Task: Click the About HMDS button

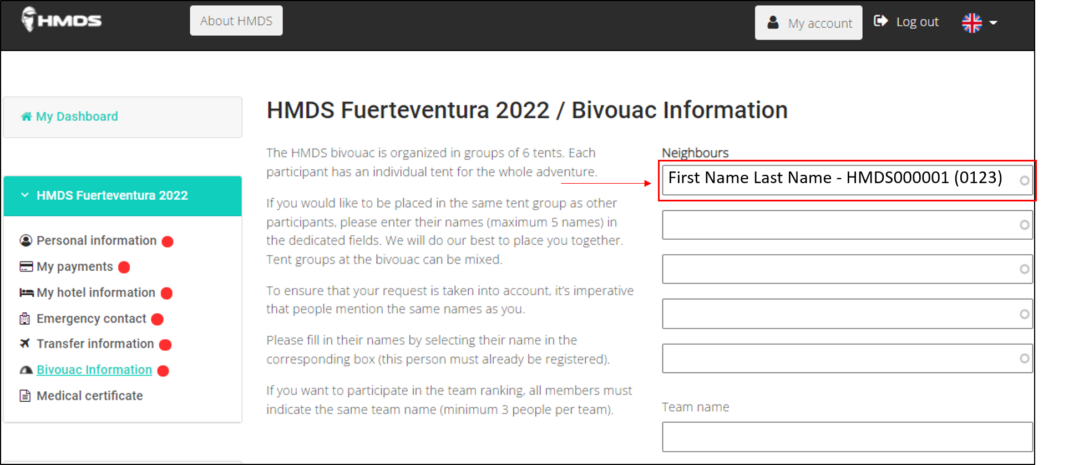Action: (x=236, y=21)
